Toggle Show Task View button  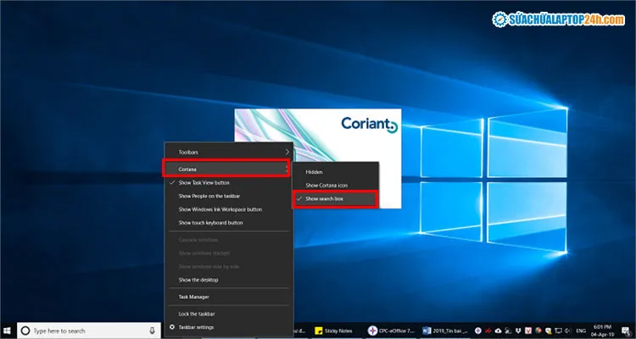pyautogui.click(x=228, y=183)
